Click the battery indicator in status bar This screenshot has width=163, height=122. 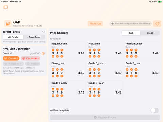coord(160,2)
